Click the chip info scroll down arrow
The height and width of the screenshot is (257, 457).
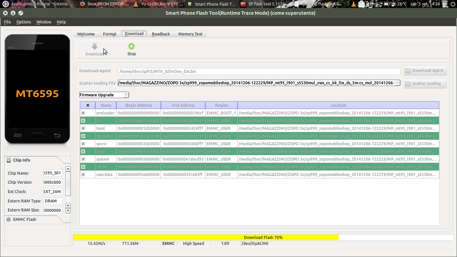point(68,210)
